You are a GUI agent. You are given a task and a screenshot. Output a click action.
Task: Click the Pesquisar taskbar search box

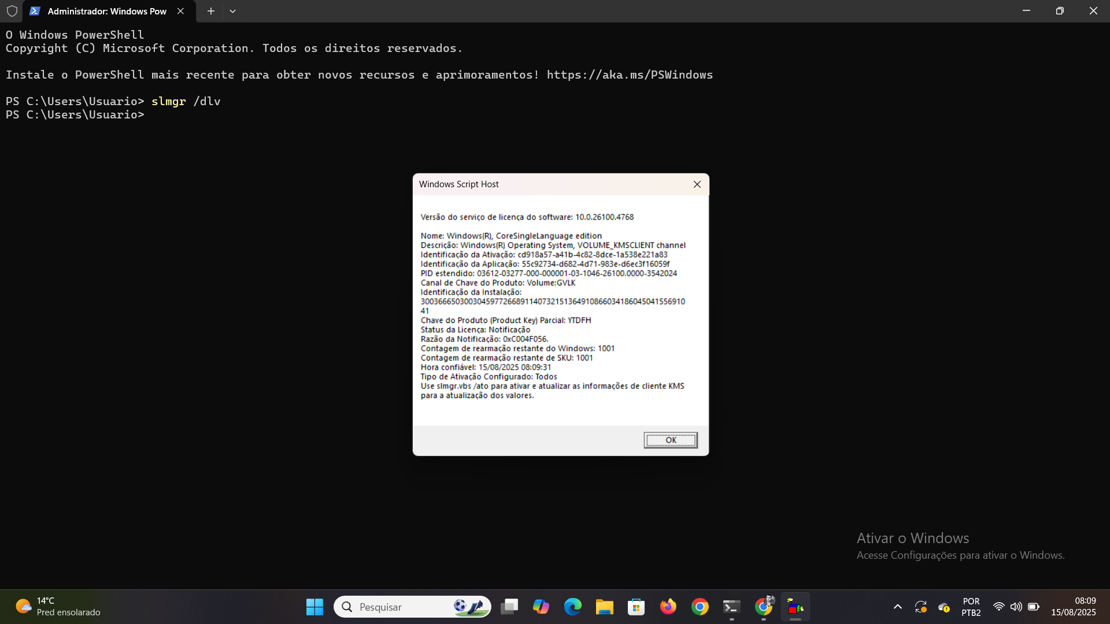[x=412, y=607]
